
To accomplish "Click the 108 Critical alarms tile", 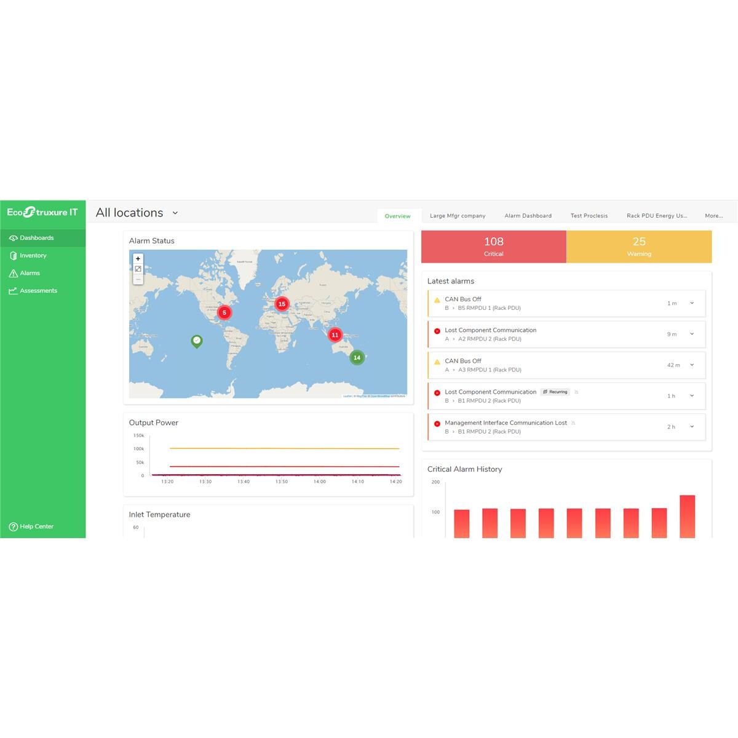I will click(493, 247).
